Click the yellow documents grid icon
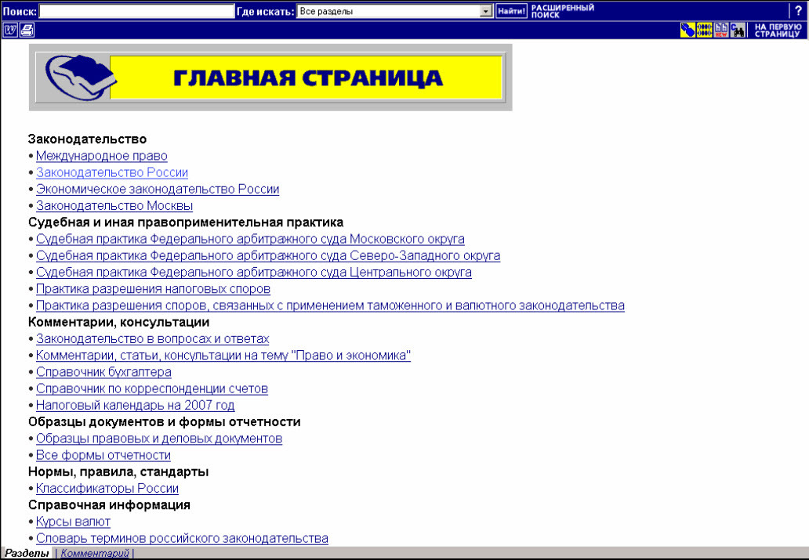This screenshot has height=560, width=809. click(704, 30)
